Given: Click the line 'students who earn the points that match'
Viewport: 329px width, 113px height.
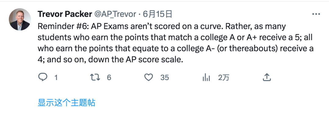Looking at the screenshot, I should tap(175, 38).
